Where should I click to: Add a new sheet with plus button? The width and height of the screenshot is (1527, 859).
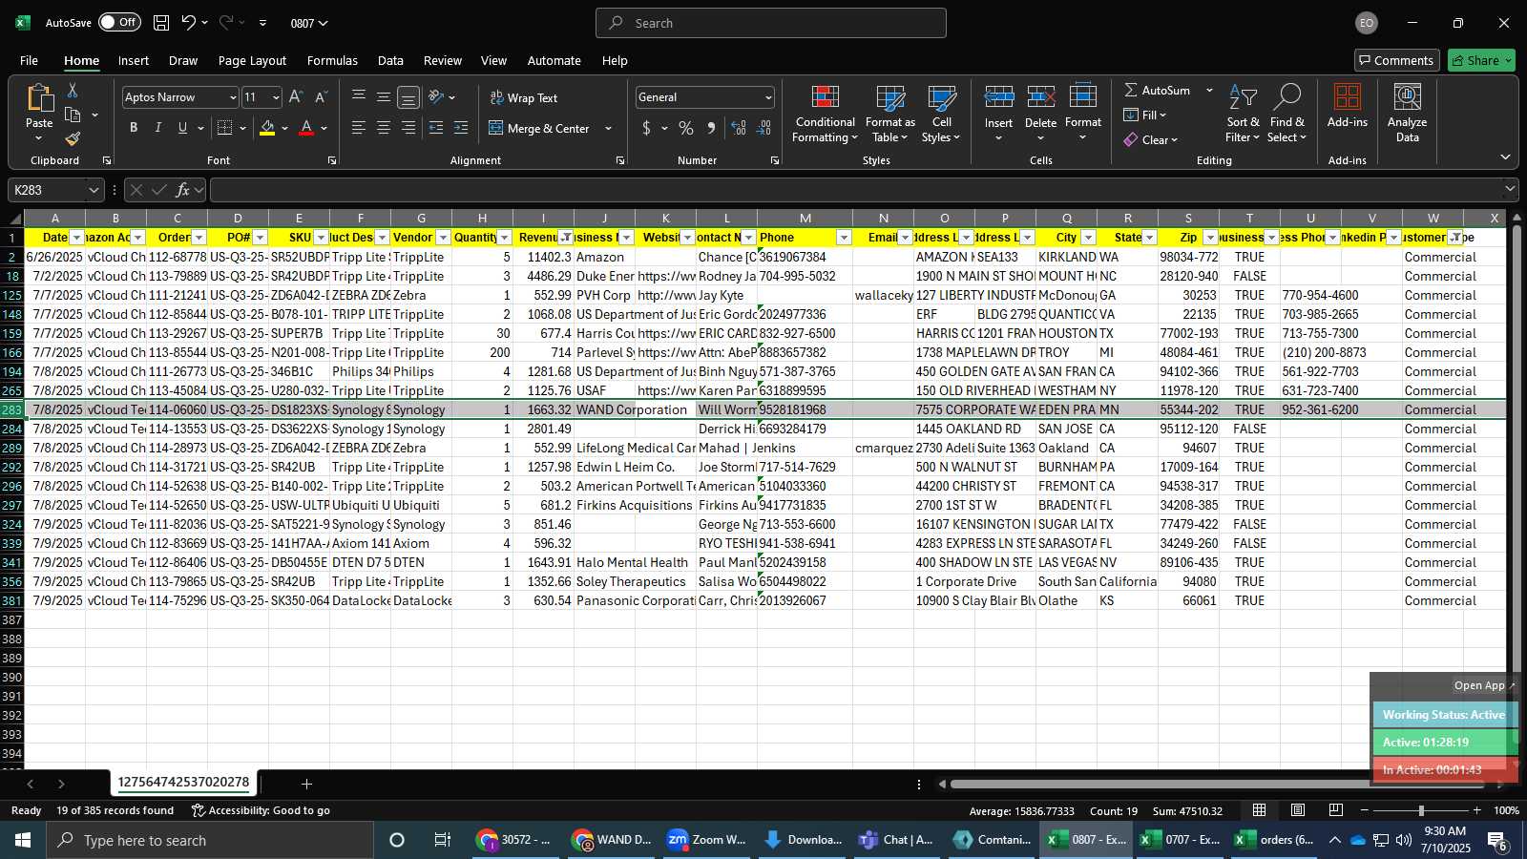pyautogui.click(x=306, y=784)
